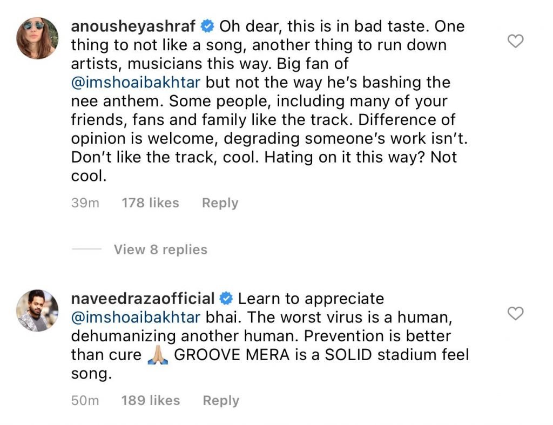Open @imshoaibakhtar mention in naveedrazaofficial's comment
Image resolution: width=553 pixels, height=425 pixels.
136,317
